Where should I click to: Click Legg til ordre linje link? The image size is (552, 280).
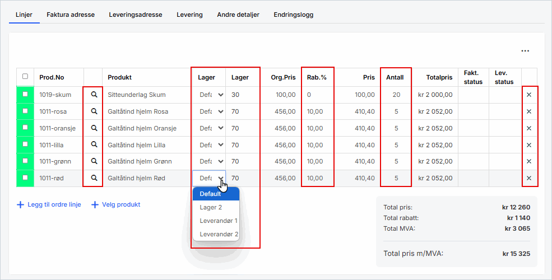coord(54,205)
